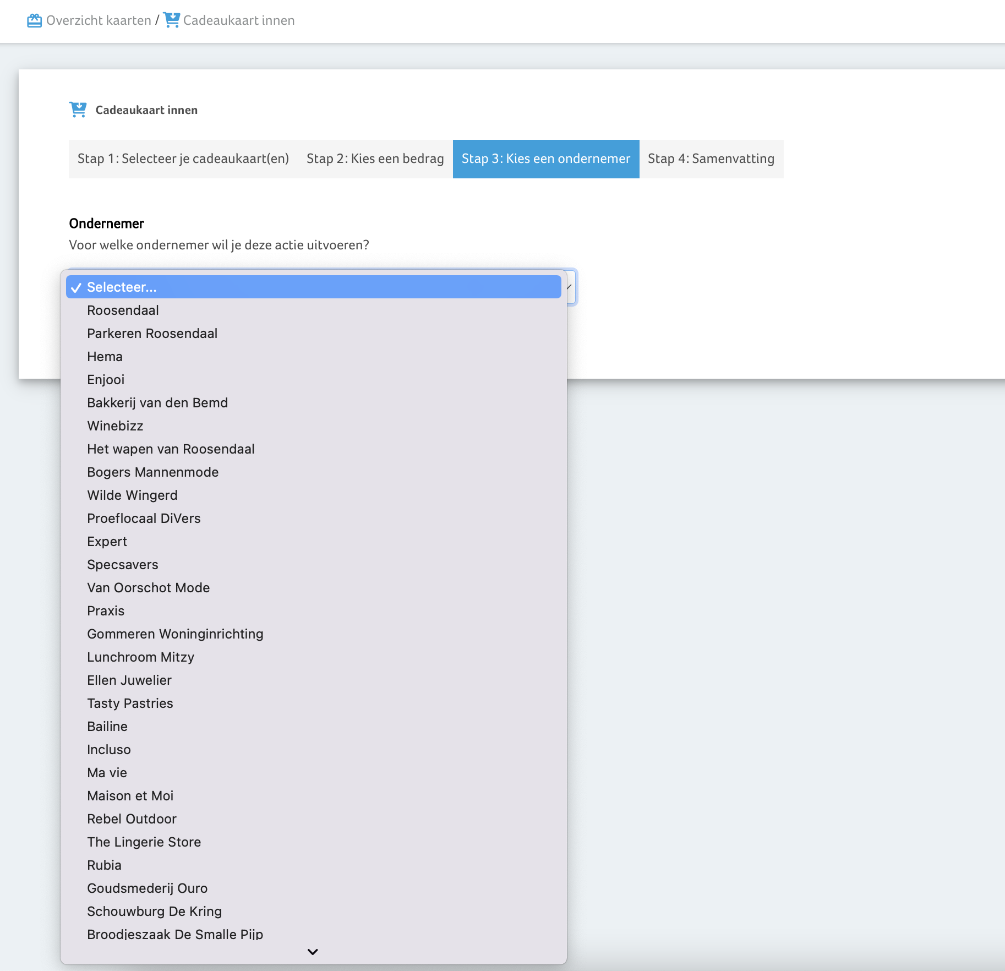Choose the Selecteer... placeholder option
Viewport: 1005px width, 971px height.
(x=314, y=287)
